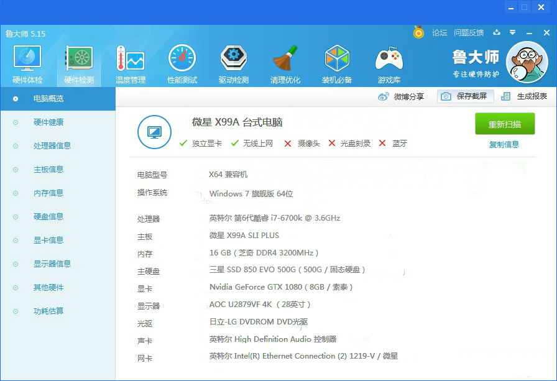Click the download icon next to 问题反馈
Viewport: 557px width, 381px height.
[496, 33]
